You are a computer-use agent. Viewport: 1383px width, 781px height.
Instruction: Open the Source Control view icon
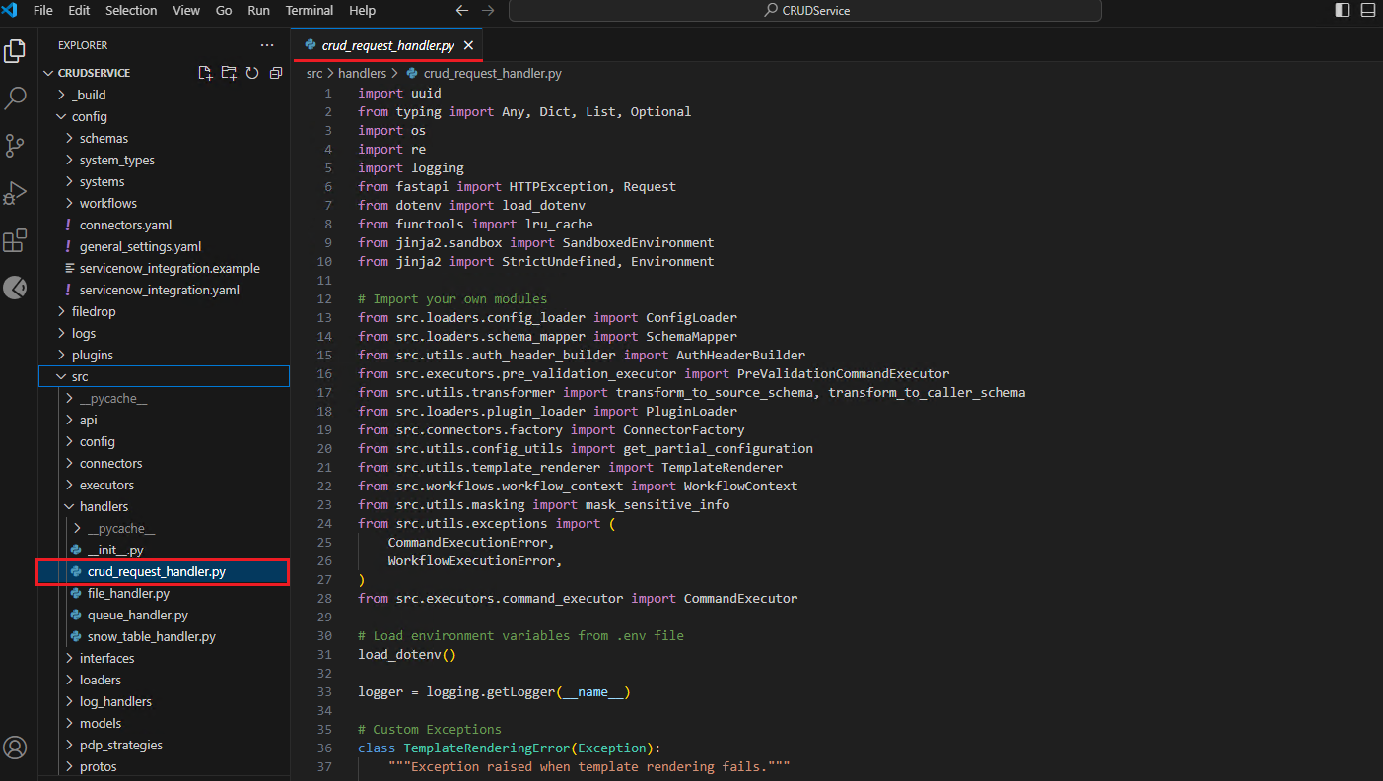click(15, 146)
